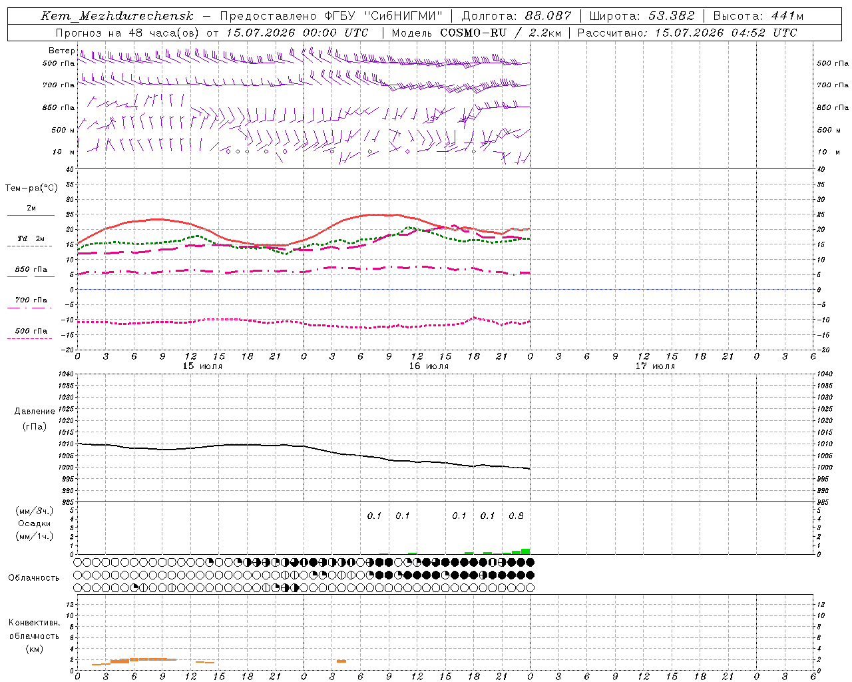Click the Облачность cloud cover label
The image size is (852, 682).
point(34,577)
